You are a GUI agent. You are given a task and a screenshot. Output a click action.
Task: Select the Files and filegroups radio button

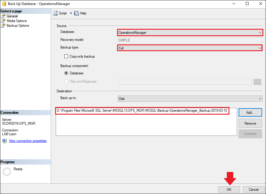(x=66, y=81)
